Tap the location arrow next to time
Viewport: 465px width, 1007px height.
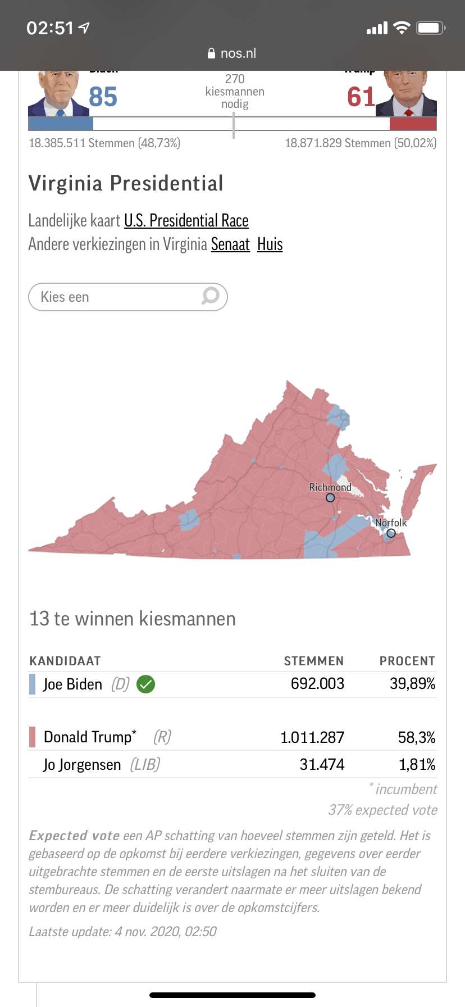(84, 28)
